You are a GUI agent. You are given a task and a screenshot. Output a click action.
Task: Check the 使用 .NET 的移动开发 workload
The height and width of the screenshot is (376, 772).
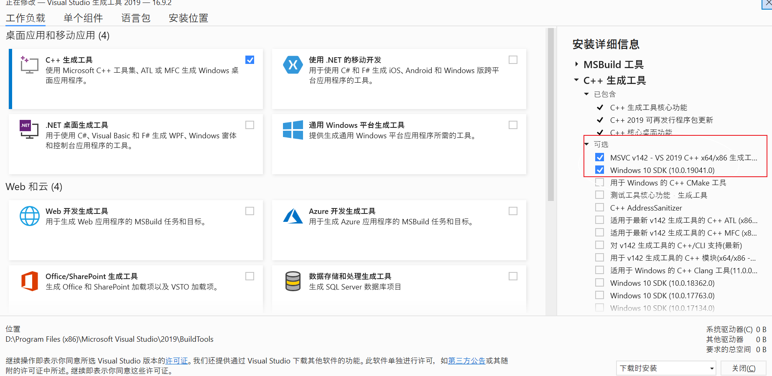[513, 60]
